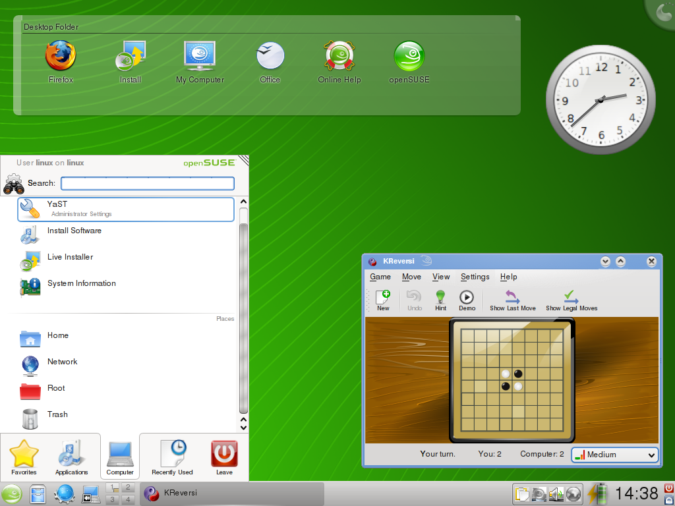675x506 pixels.
Task: Open the Root folder place
Action: tap(126, 392)
